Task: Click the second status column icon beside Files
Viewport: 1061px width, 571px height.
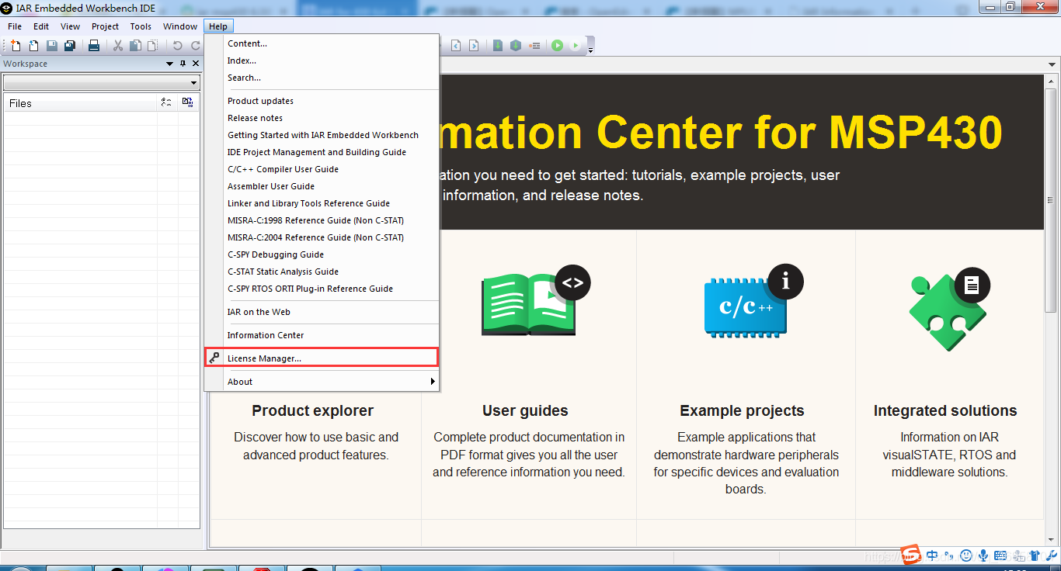Action: [187, 102]
